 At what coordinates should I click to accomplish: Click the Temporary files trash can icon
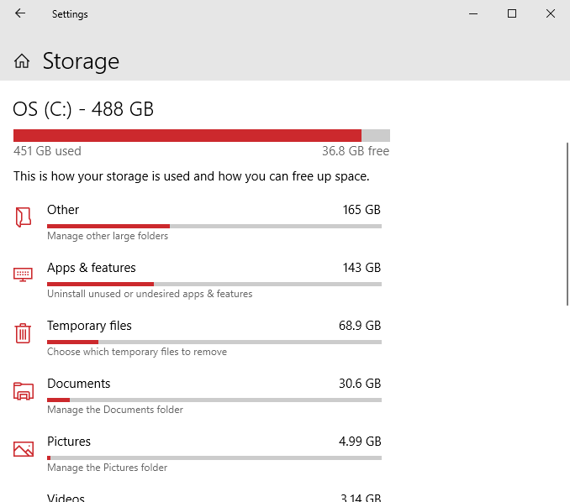[x=24, y=332]
